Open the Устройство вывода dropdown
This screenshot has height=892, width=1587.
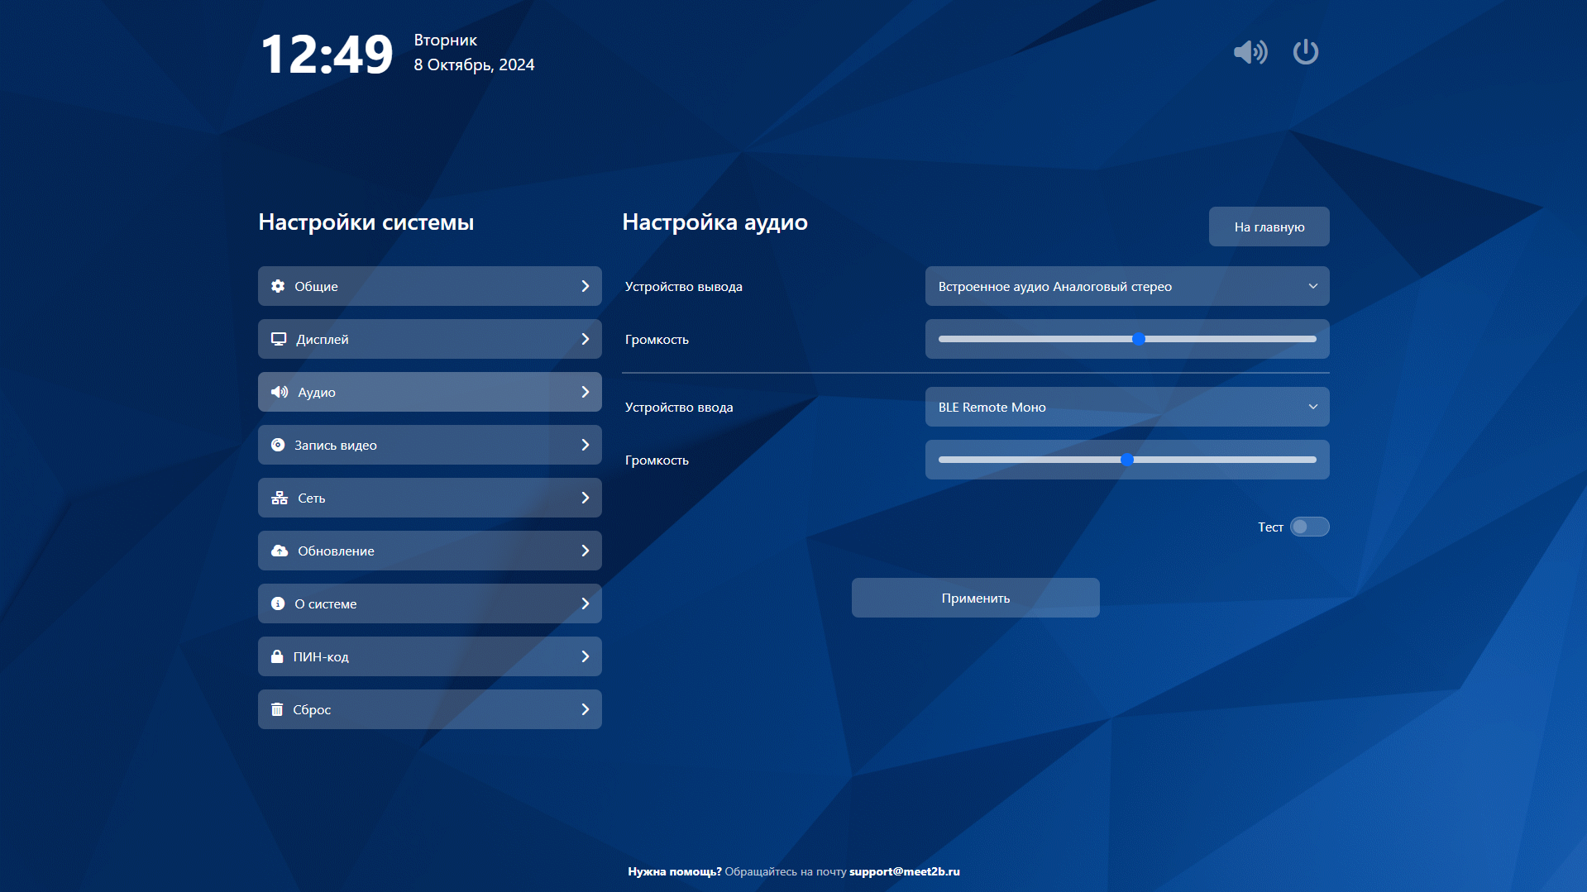pos(1126,286)
